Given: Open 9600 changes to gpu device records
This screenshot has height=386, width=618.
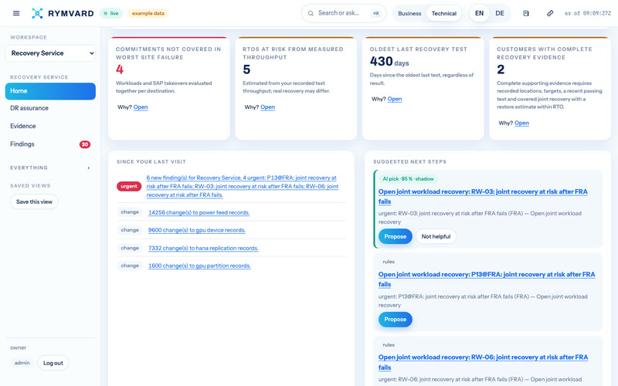Looking at the screenshot, I should pyautogui.click(x=197, y=230).
